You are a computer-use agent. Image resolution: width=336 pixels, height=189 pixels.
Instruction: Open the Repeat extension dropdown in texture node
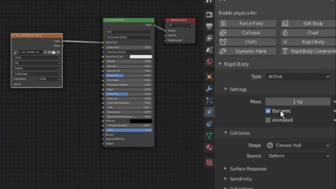coord(37,68)
